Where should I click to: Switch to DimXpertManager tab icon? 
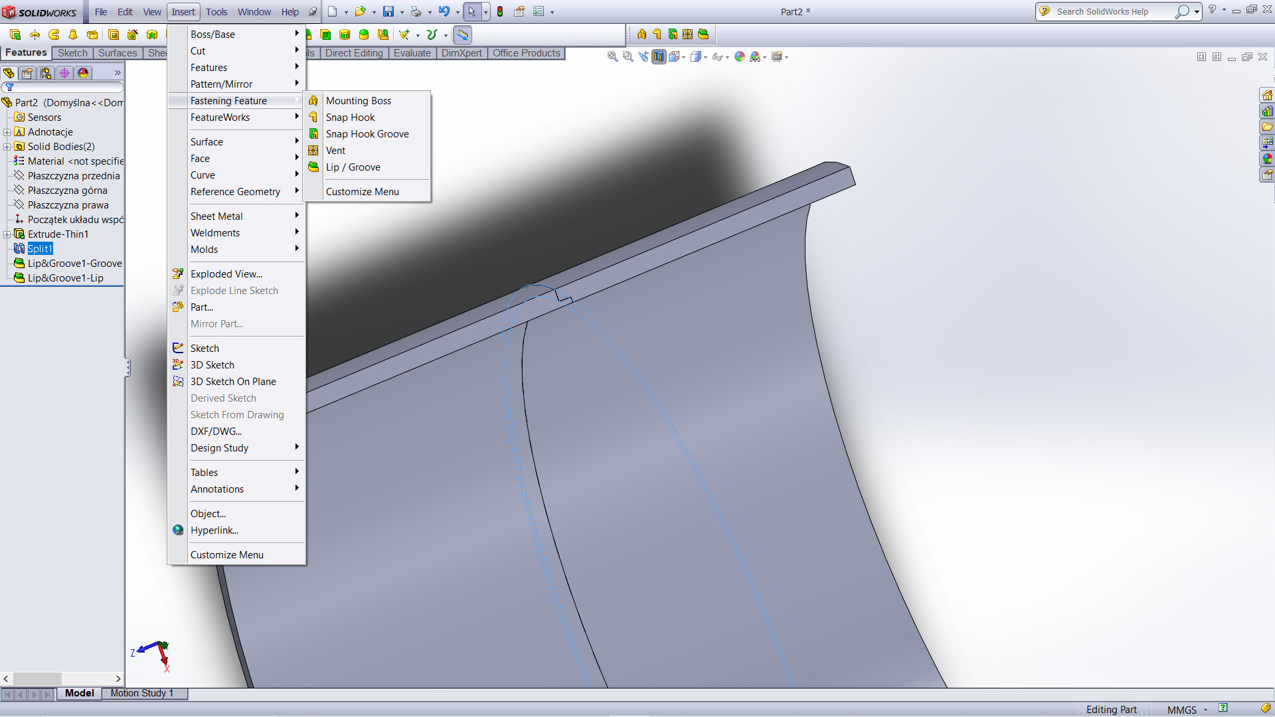click(x=64, y=73)
